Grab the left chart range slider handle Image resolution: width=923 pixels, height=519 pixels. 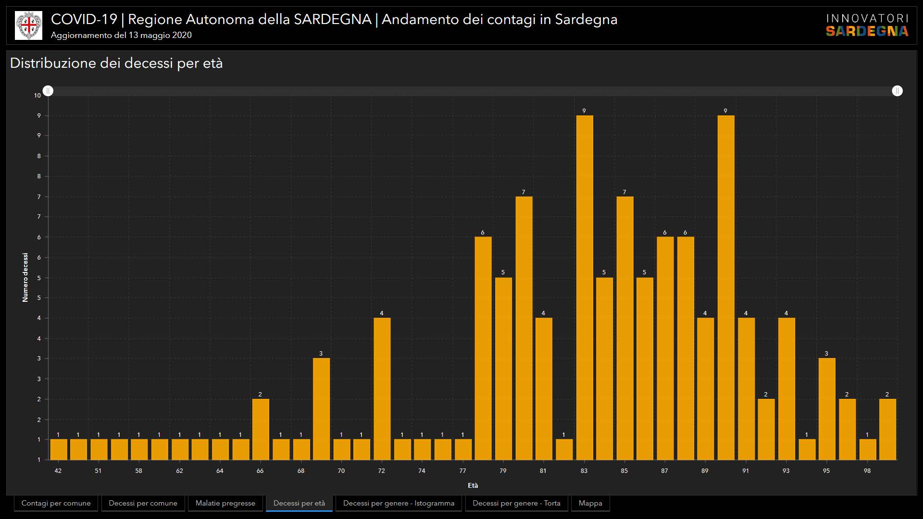click(x=48, y=91)
